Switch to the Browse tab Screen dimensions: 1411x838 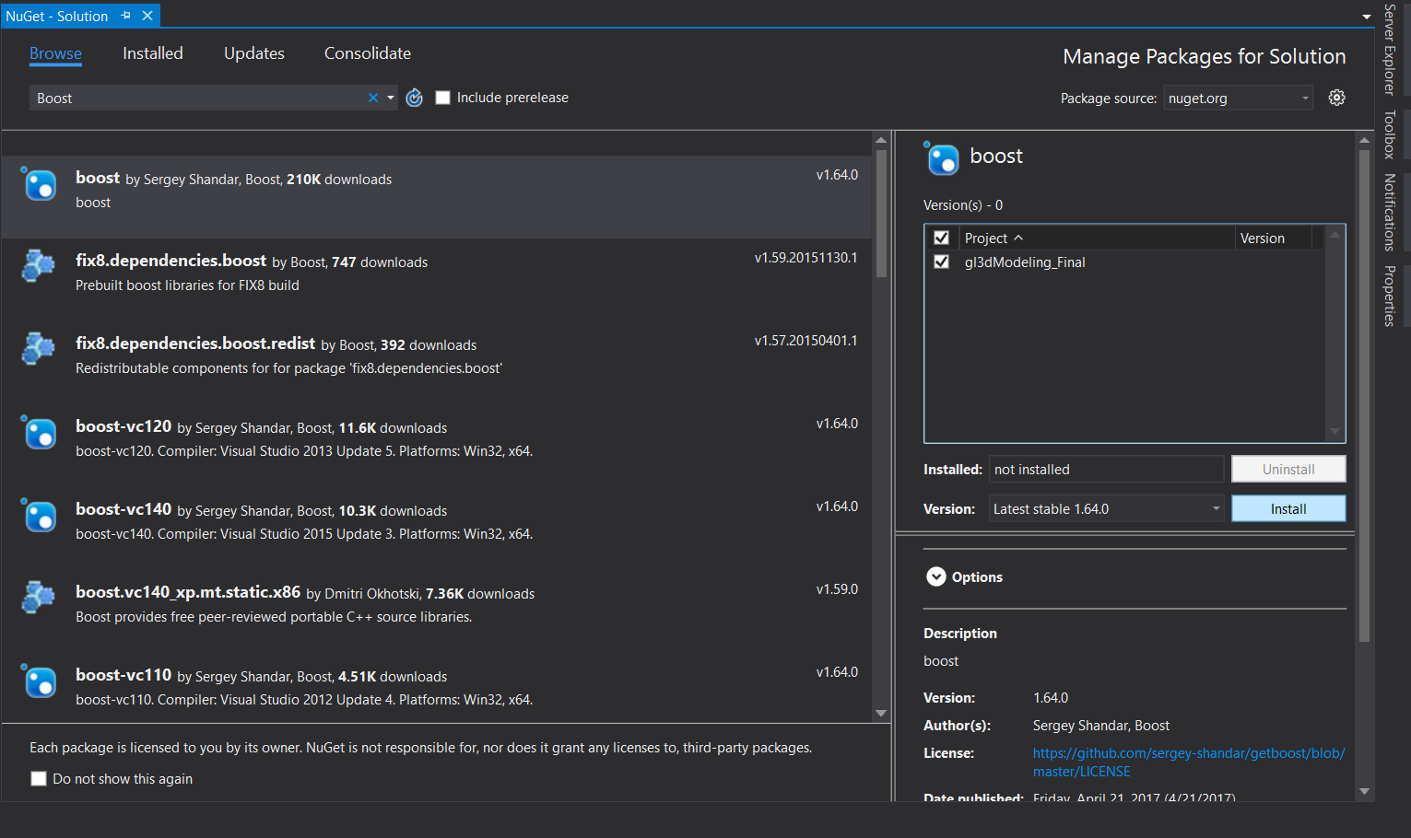(x=55, y=53)
